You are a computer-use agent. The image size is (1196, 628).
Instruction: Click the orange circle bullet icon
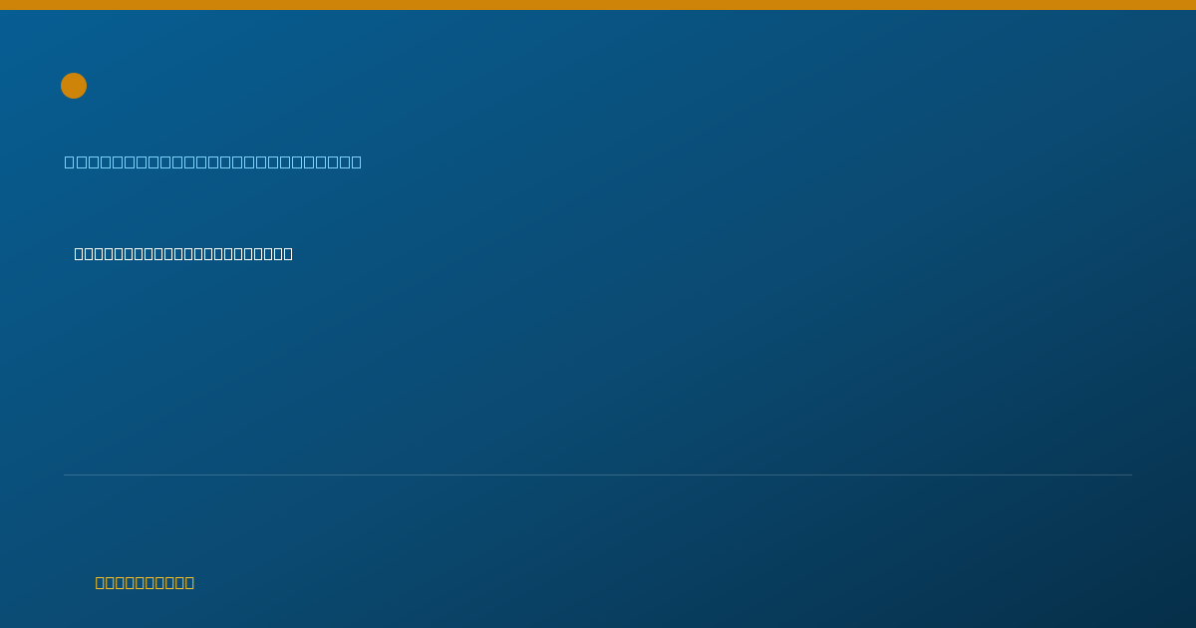74,86
